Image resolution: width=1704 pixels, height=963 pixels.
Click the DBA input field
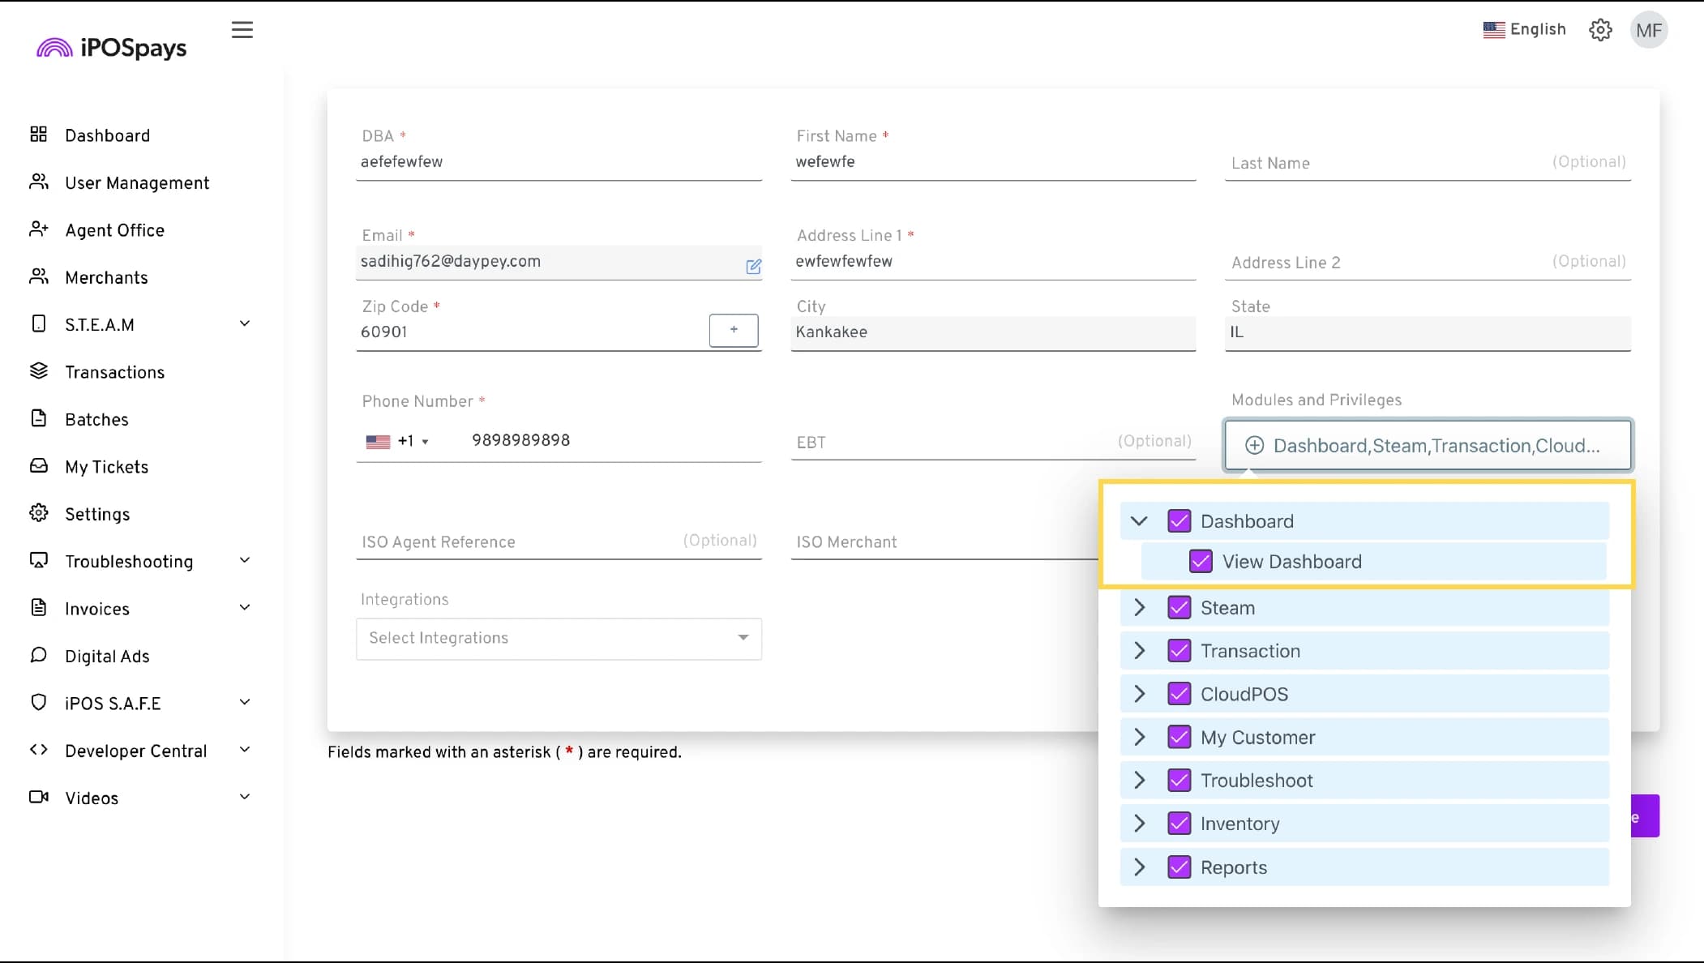[x=559, y=162]
